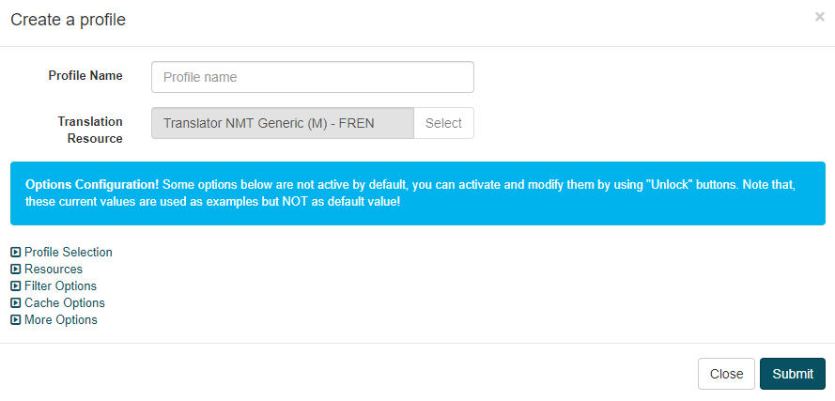Click the Translation Resource field label

tap(90, 130)
